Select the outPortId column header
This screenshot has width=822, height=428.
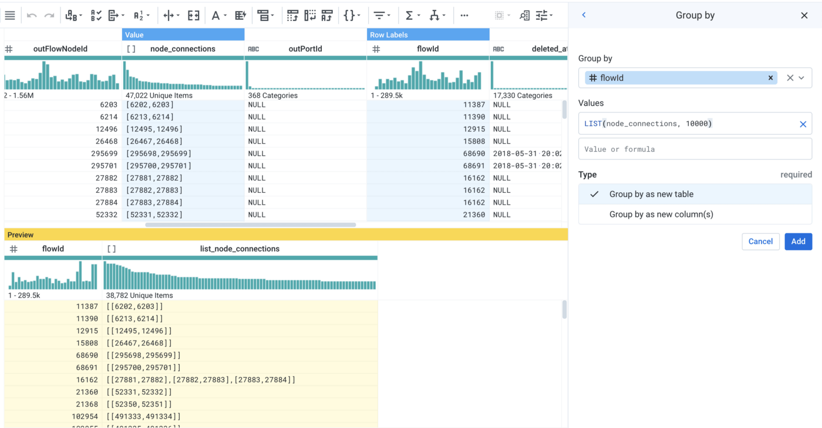click(305, 49)
